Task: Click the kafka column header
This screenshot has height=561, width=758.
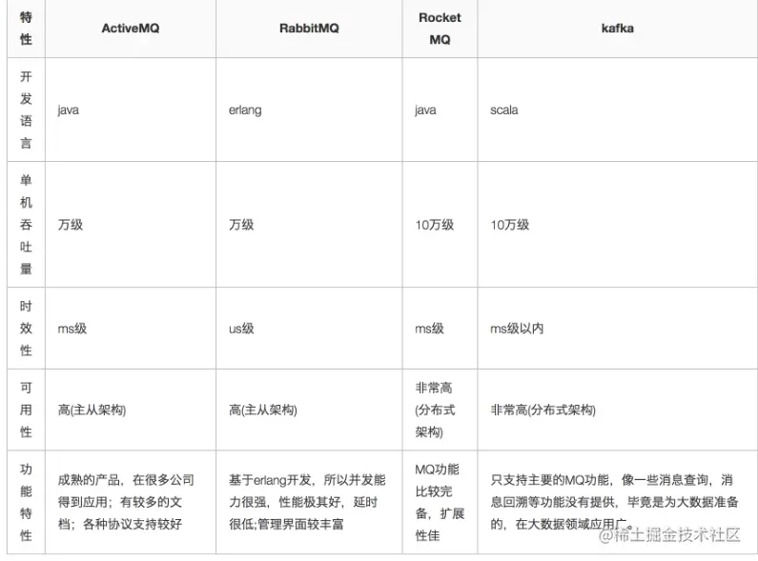Action: pos(617,29)
